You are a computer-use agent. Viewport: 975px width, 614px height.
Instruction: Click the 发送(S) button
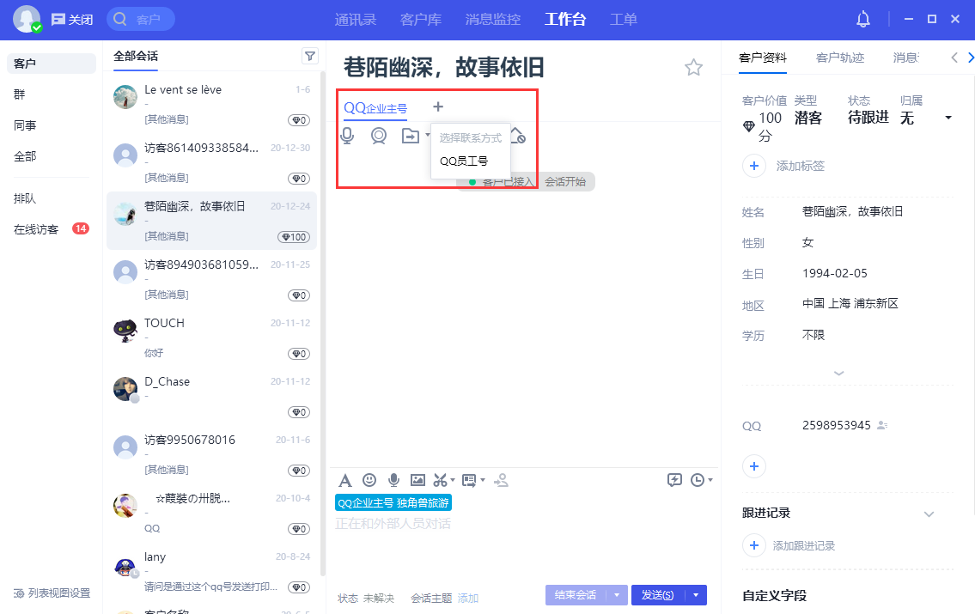coord(658,595)
